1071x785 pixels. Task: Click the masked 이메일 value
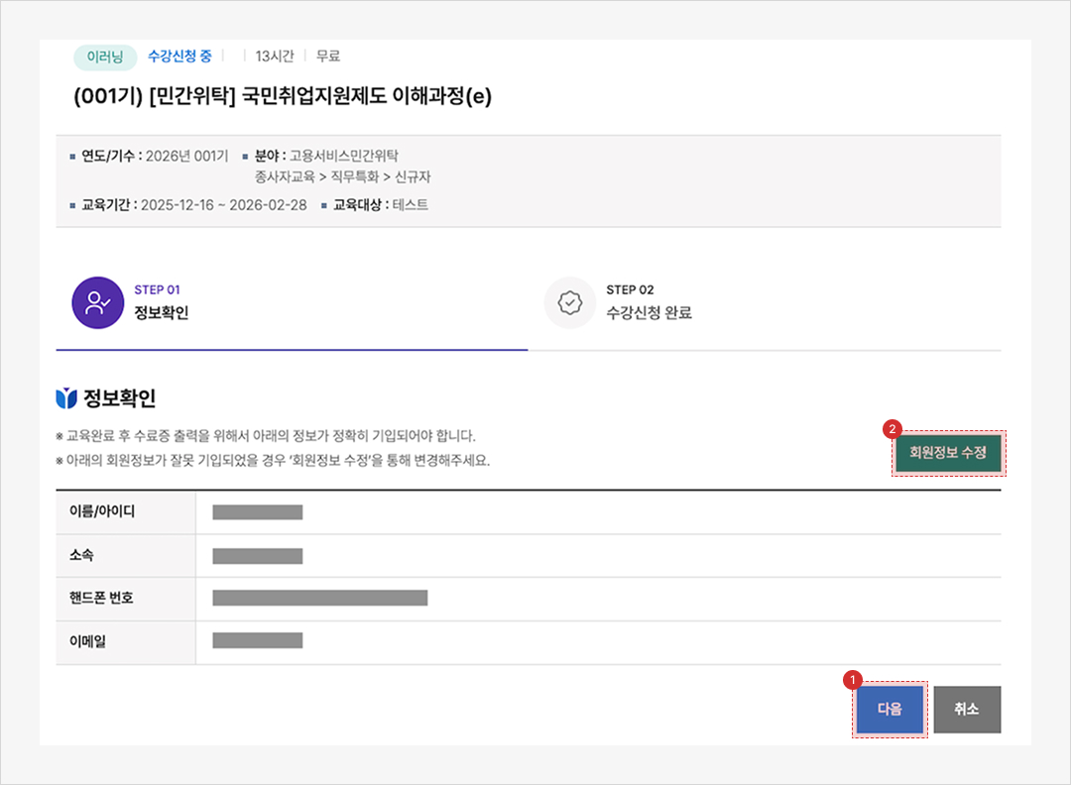[x=257, y=640]
